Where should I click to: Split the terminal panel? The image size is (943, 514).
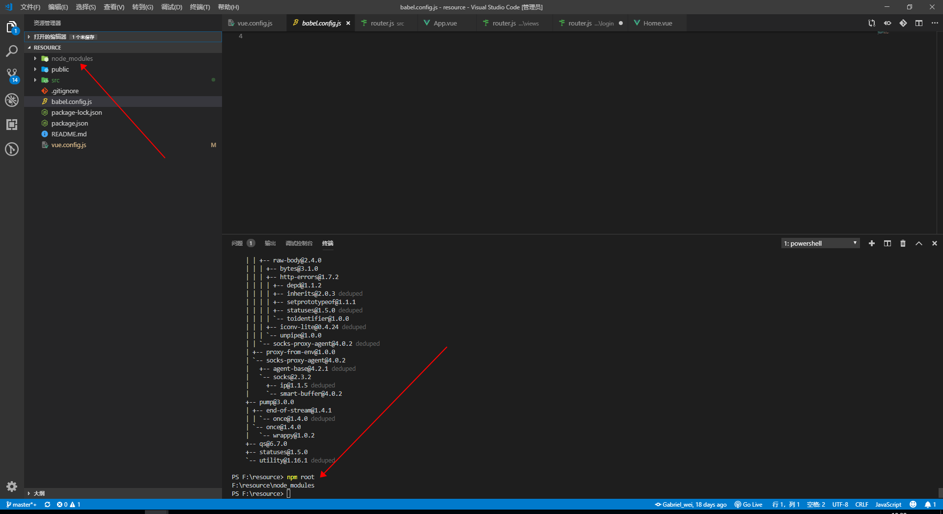888,243
